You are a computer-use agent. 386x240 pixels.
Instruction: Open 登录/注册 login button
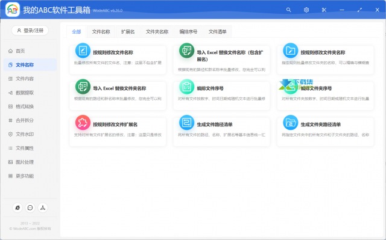(x=30, y=31)
